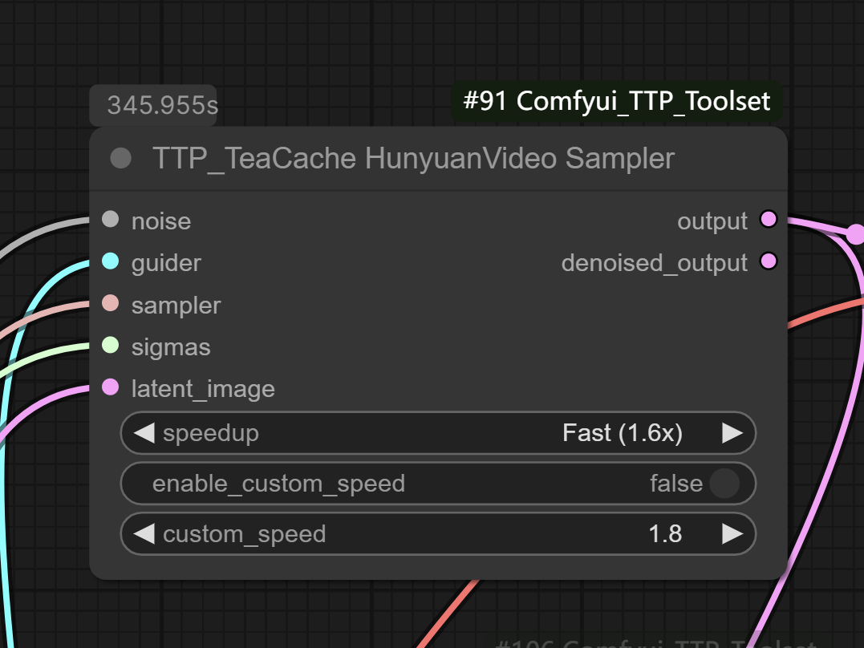
Task: Increase custom_speed with right arrow
Action: [x=732, y=534]
